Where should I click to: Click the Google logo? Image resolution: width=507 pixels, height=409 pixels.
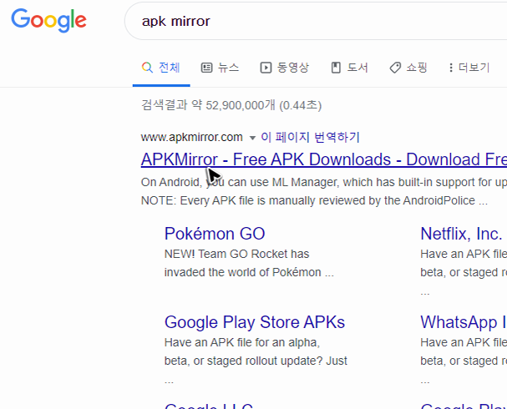click(x=48, y=21)
